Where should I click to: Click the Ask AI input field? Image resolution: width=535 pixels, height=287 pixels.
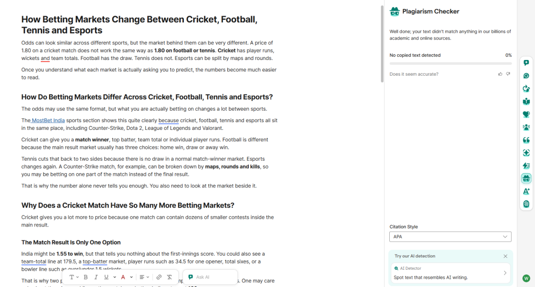click(210, 277)
